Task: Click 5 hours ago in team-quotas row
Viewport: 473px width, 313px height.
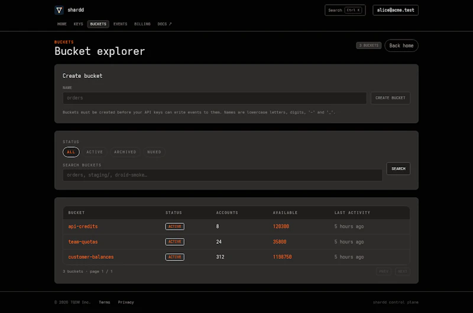Action: coord(349,242)
